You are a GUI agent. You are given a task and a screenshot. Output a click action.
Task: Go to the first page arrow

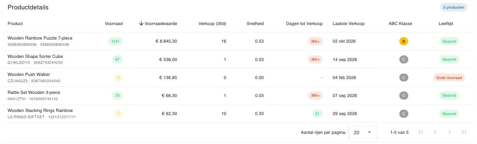pos(421,132)
